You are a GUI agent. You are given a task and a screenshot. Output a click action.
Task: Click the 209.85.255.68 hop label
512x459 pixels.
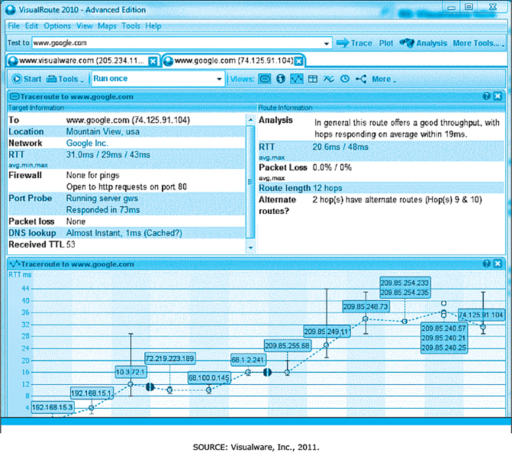pos(287,346)
